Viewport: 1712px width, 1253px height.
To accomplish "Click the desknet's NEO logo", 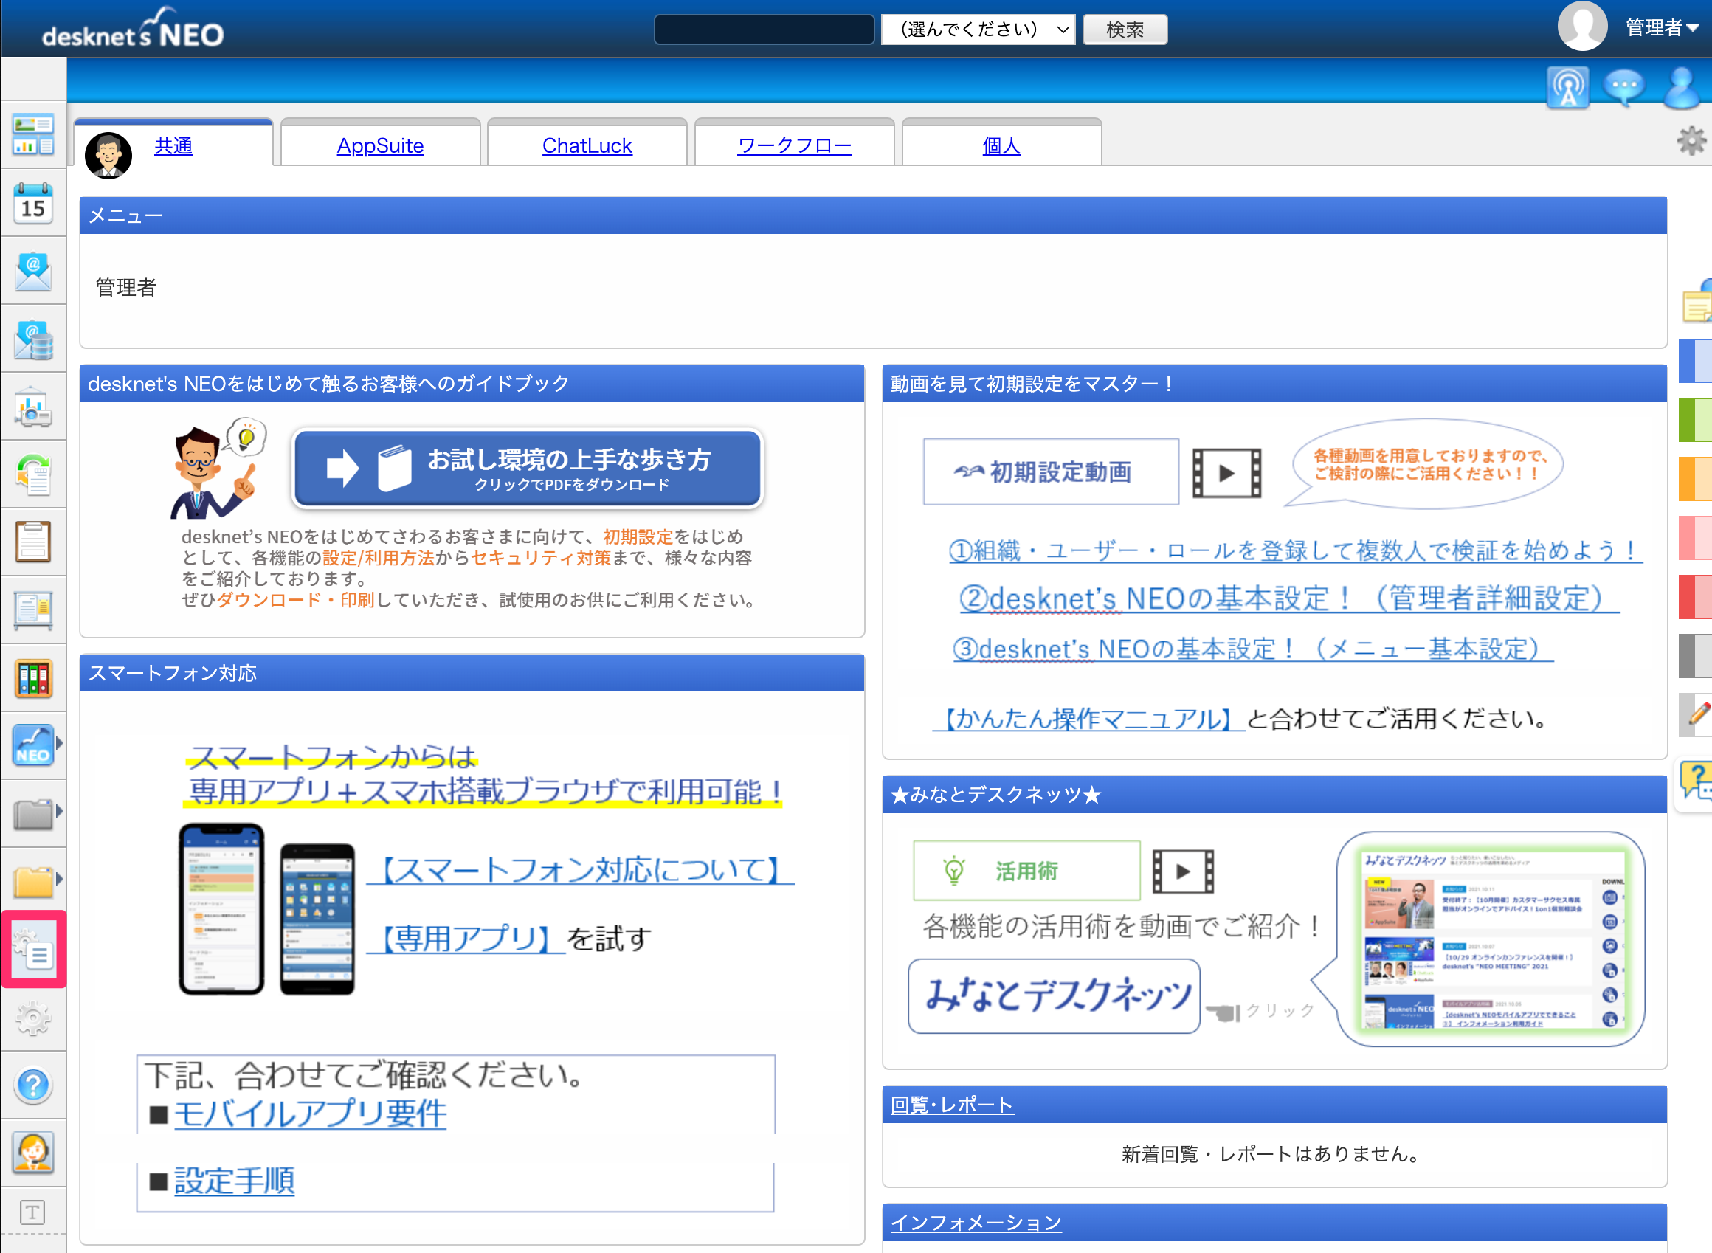I will [x=133, y=29].
